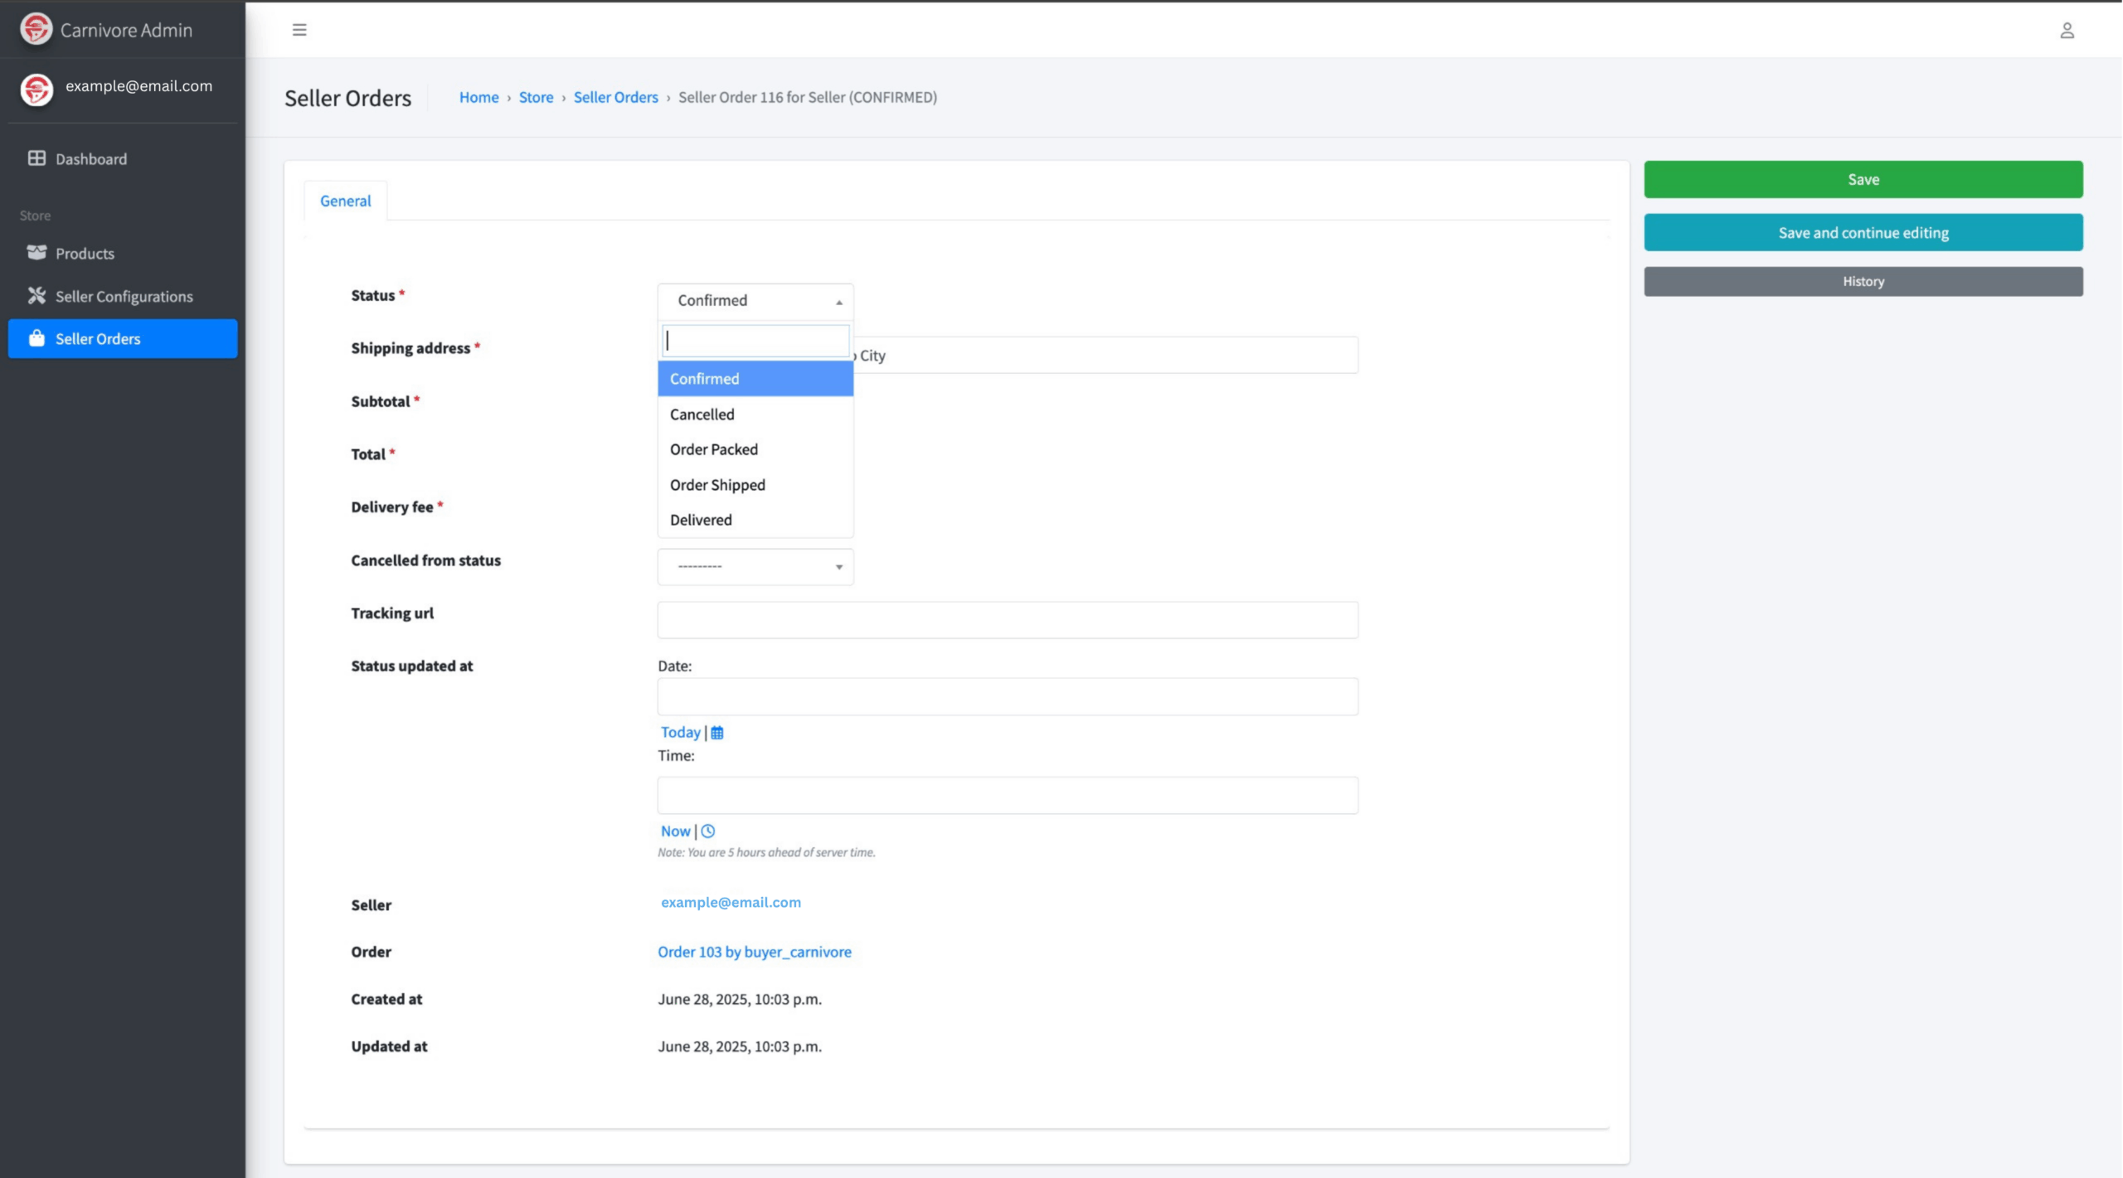
Task: Click the Shipping address input field
Action: 1106,355
